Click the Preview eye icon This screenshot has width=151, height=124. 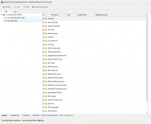[x=4, y=7]
